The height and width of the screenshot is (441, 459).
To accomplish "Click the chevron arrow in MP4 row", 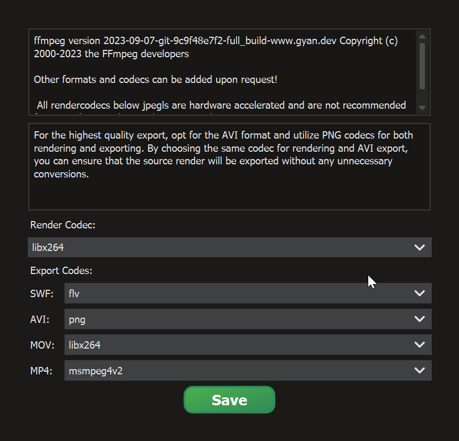I will 419,371.
